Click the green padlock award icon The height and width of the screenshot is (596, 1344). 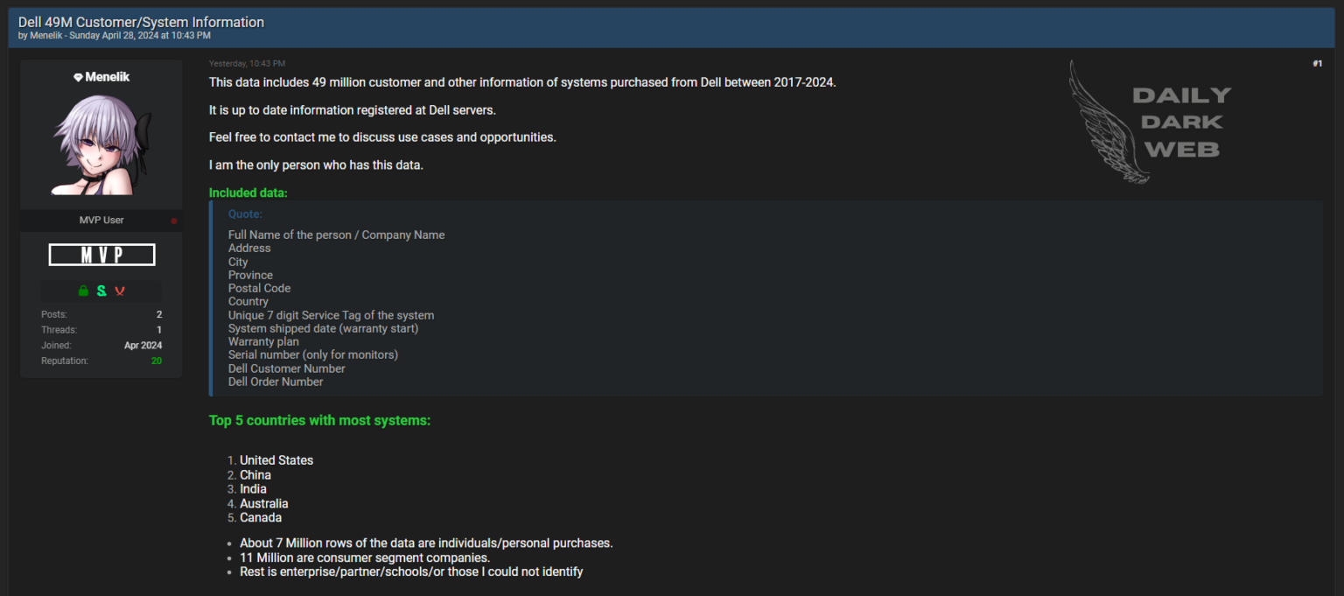click(83, 291)
